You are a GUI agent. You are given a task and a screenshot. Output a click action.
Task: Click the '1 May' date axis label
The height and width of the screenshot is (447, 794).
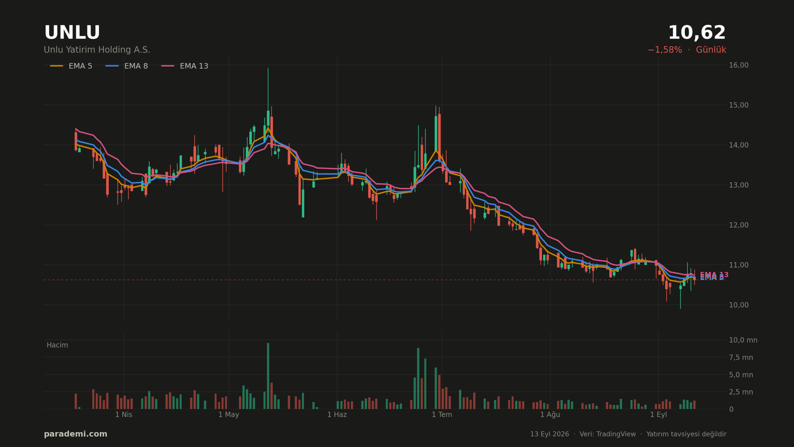(x=229, y=415)
